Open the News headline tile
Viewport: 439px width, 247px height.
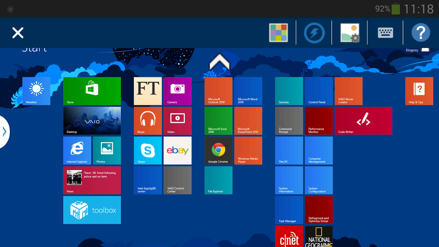[92, 180]
